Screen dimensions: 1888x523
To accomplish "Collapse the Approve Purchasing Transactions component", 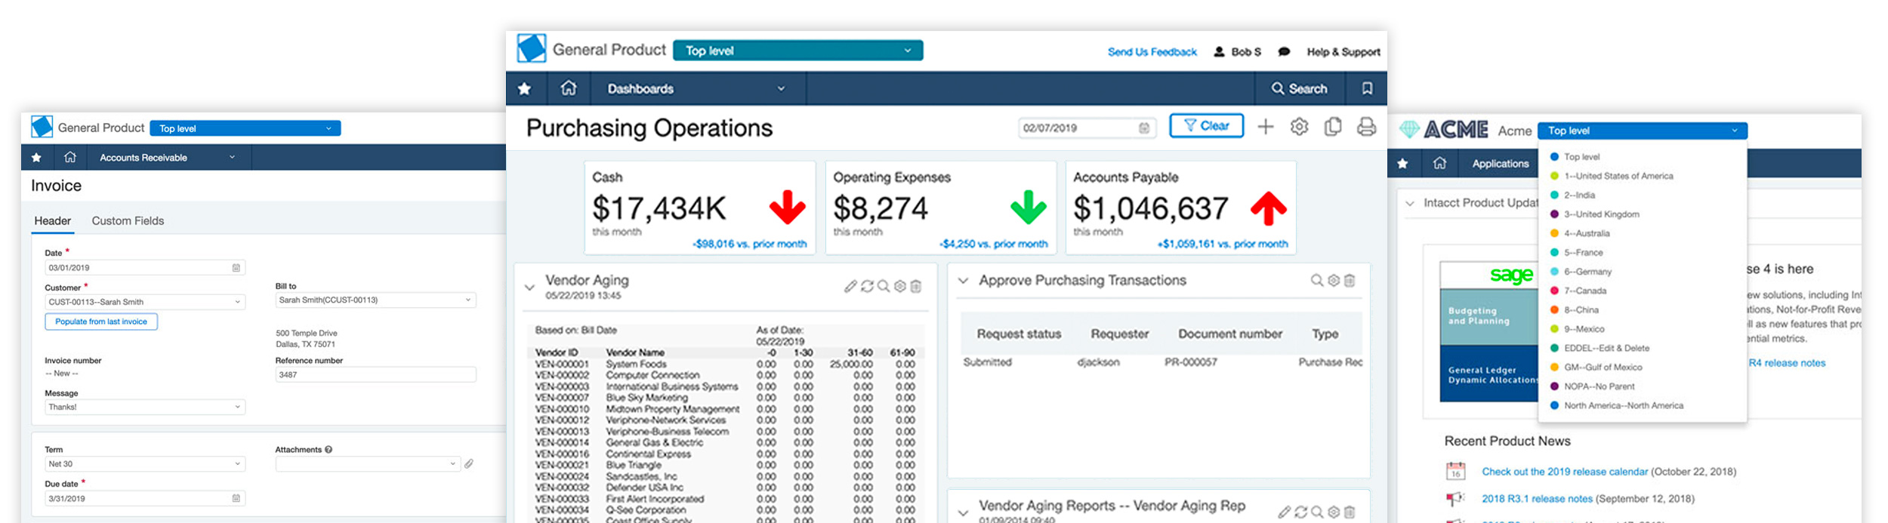I will click(x=963, y=280).
